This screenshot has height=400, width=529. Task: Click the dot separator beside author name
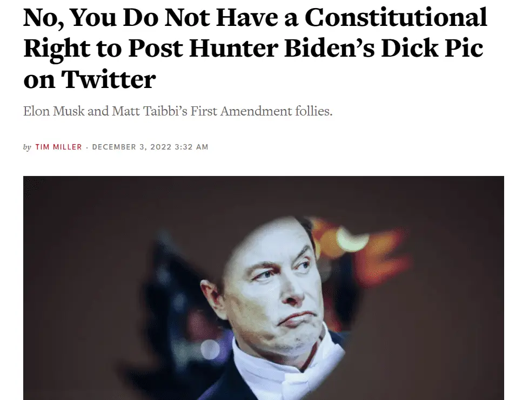[x=87, y=147]
